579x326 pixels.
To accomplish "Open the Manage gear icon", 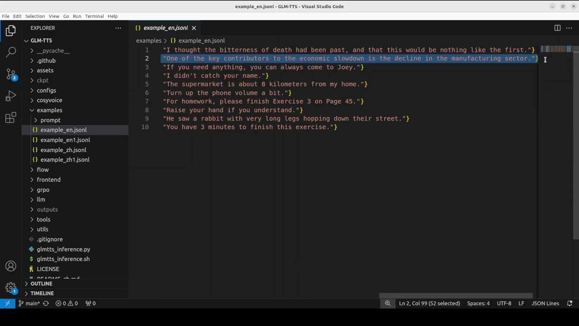I will point(11,288).
